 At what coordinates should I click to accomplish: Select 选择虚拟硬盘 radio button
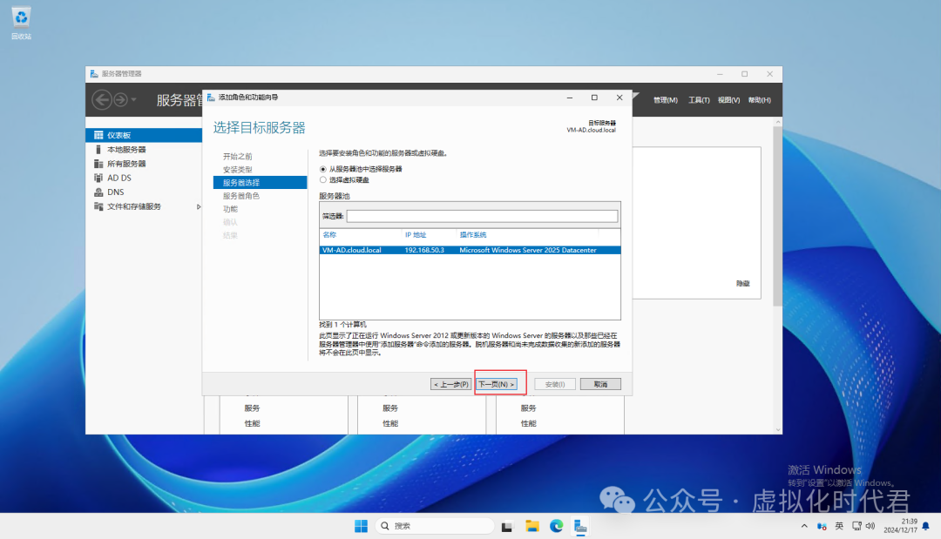tap(324, 179)
